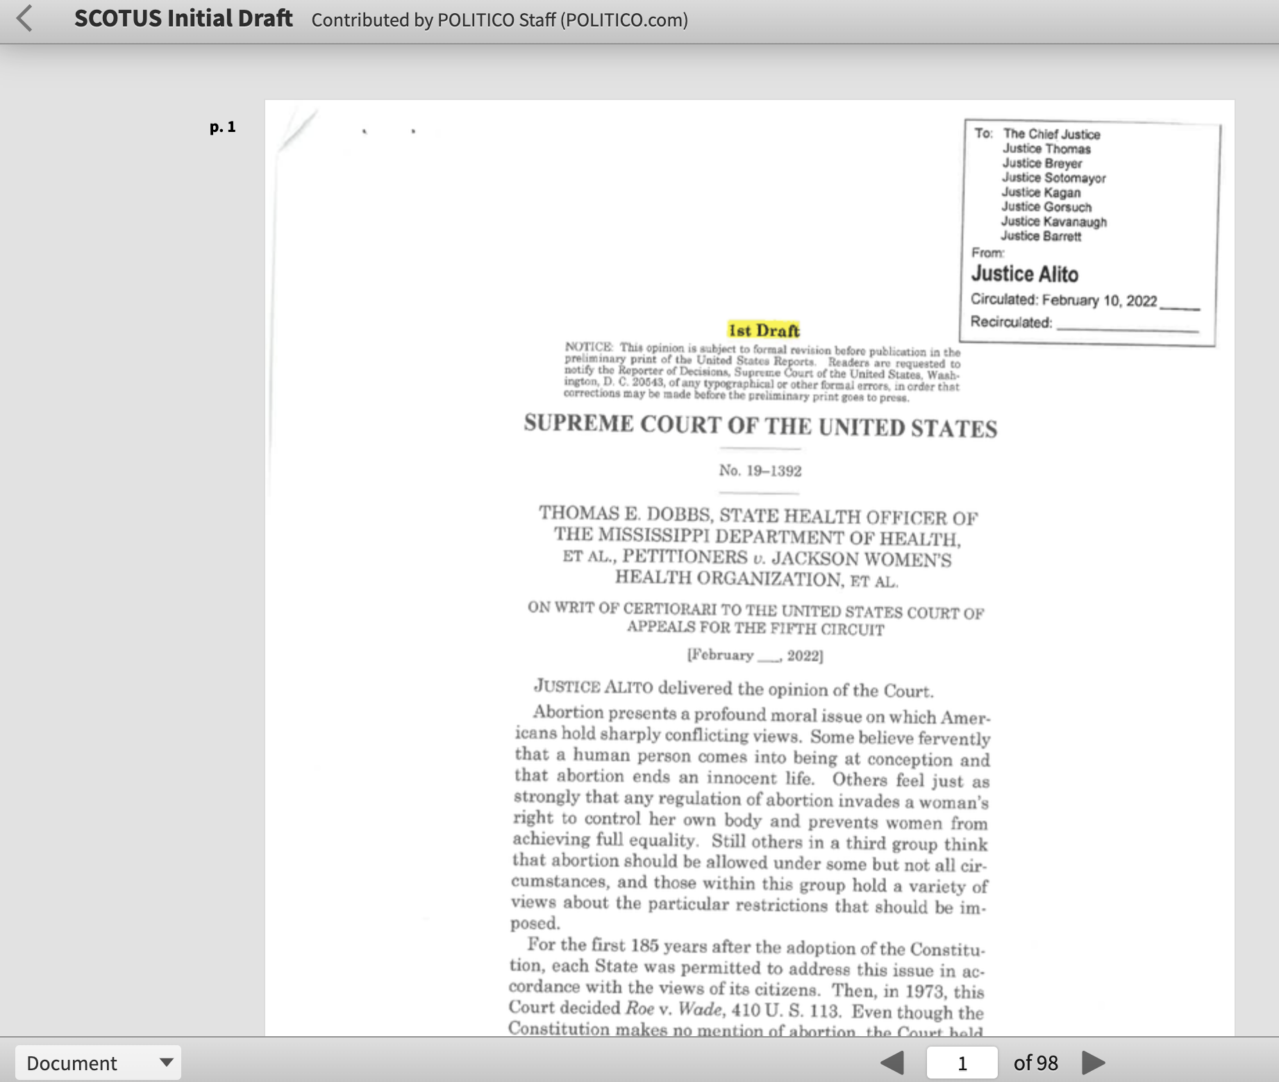Go to the previous page arrow

click(892, 1063)
